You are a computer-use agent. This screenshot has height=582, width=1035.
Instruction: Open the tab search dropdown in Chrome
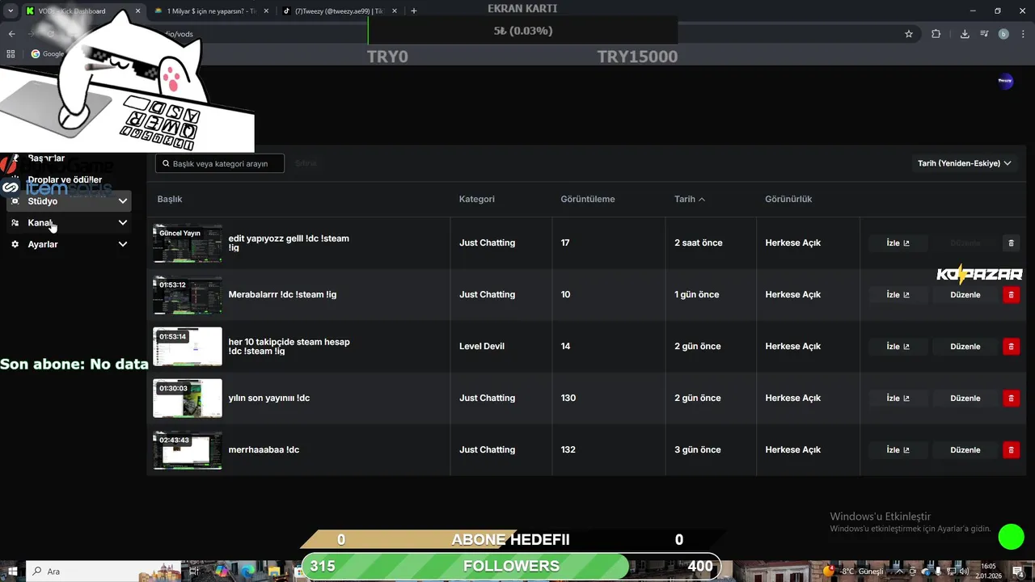point(11,11)
